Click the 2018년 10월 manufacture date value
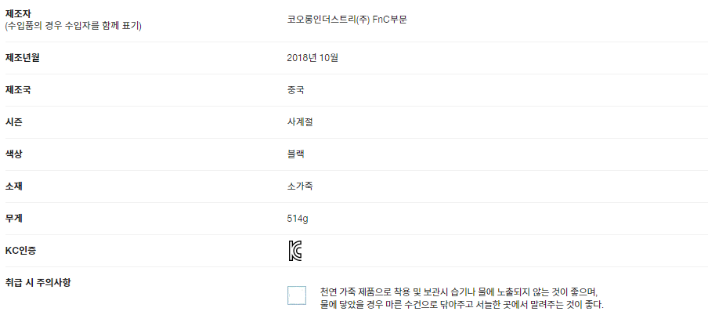708x326 pixels. [312, 57]
